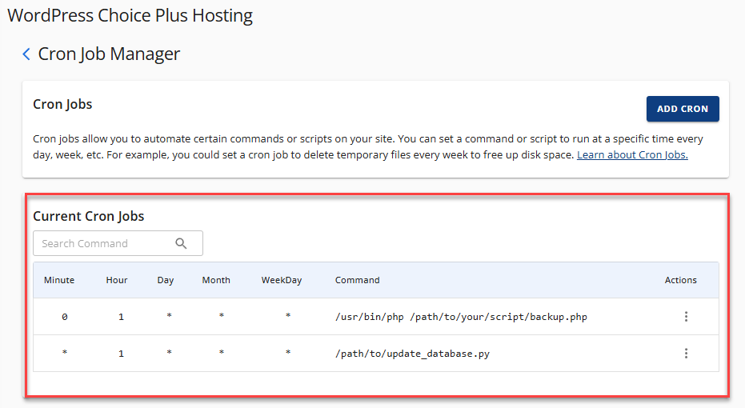
Task: Select the /path/to/update_database.py command text
Action: click(412, 354)
